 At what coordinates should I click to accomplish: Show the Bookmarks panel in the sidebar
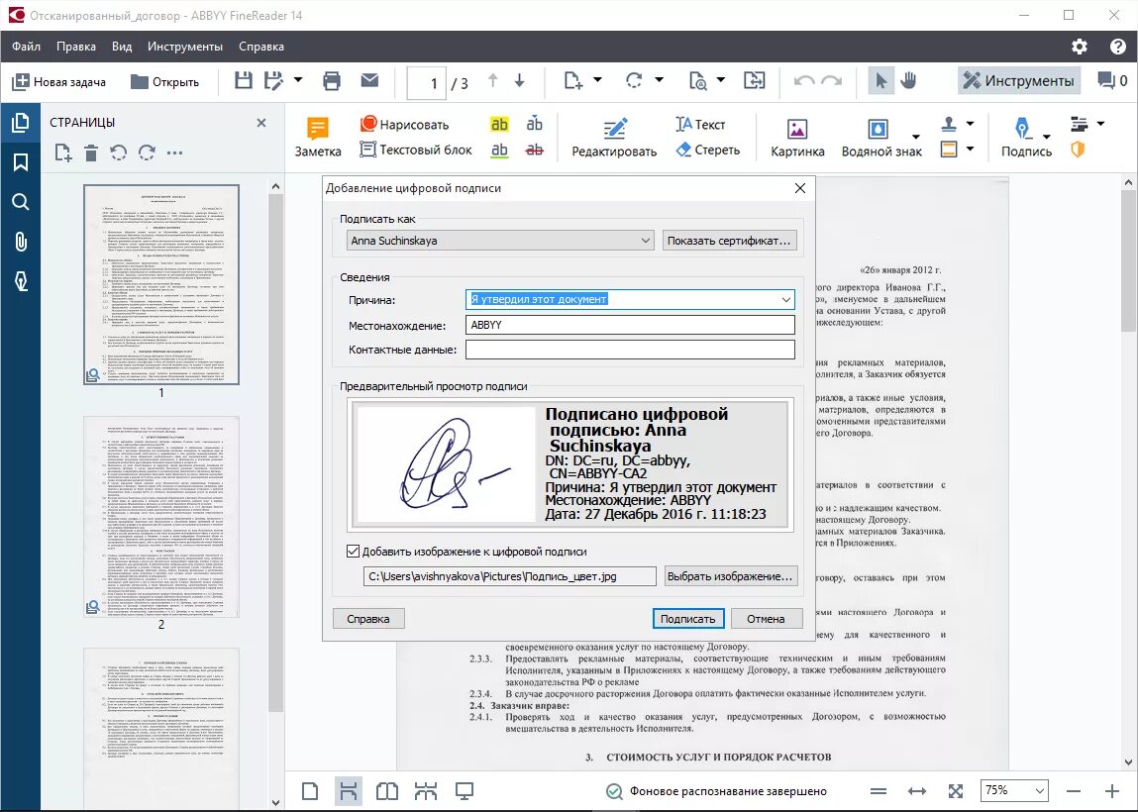tap(21, 161)
